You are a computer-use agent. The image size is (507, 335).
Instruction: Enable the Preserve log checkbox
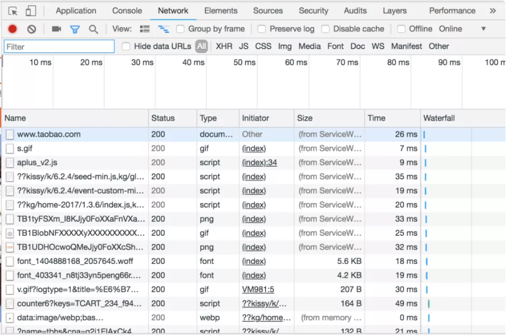[x=262, y=29]
